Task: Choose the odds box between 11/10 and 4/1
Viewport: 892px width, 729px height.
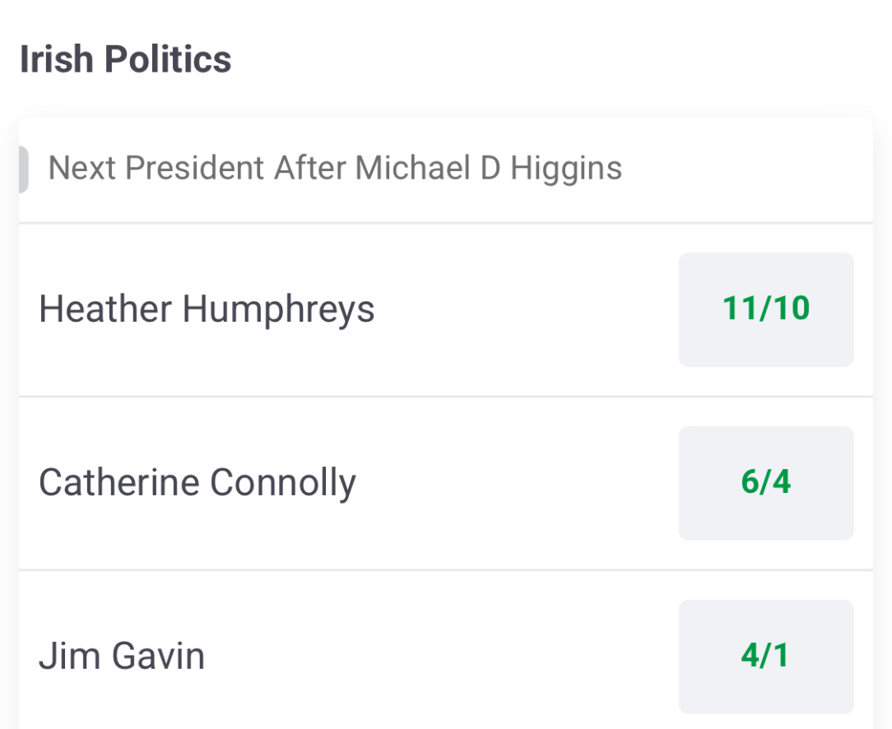Action: [765, 483]
